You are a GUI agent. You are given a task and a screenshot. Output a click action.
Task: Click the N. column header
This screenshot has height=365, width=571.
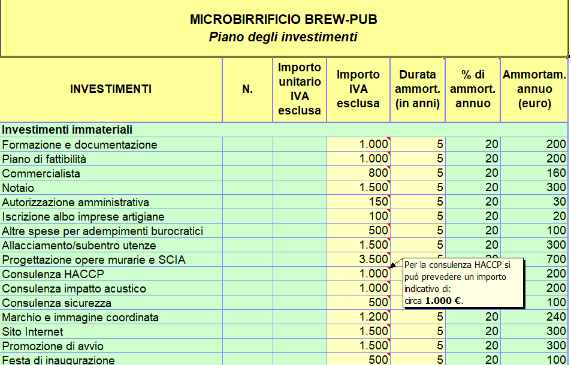[247, 89]
